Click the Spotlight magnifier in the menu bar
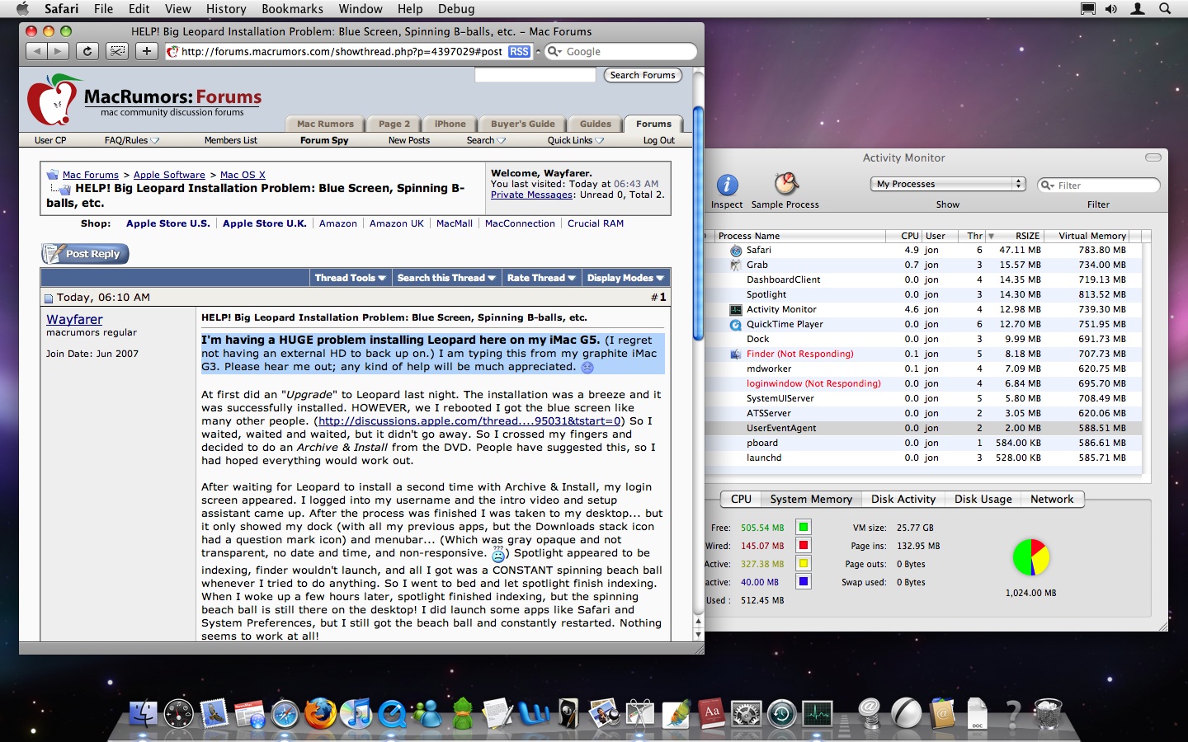This screenshot has height=742, width=1188. click(x=1165, y=9)
